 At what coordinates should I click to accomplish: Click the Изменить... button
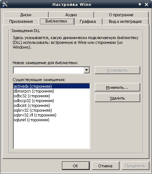[117, 87]
